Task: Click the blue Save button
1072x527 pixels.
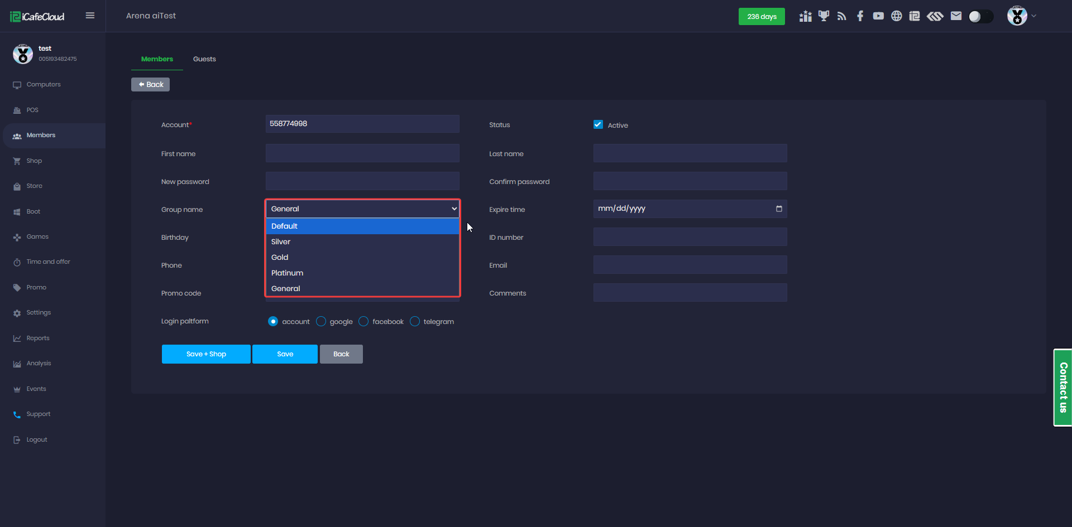Action: [285, 354]
